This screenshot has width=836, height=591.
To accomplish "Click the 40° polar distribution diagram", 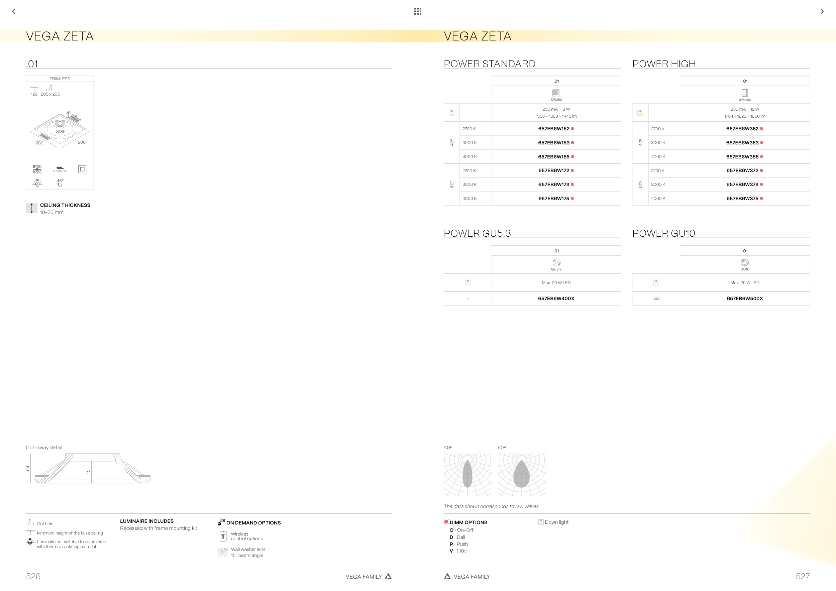I will pos(467,475).
